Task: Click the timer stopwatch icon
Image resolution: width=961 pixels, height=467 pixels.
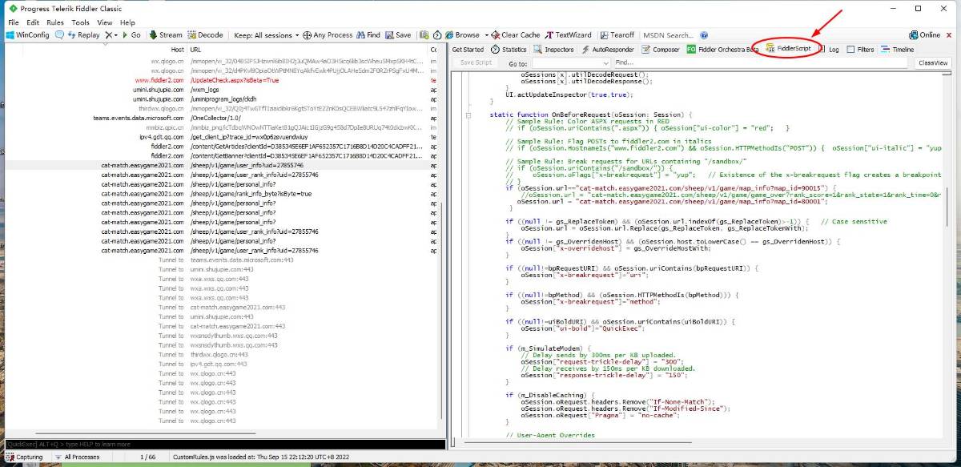Action: tap(437, 35)
